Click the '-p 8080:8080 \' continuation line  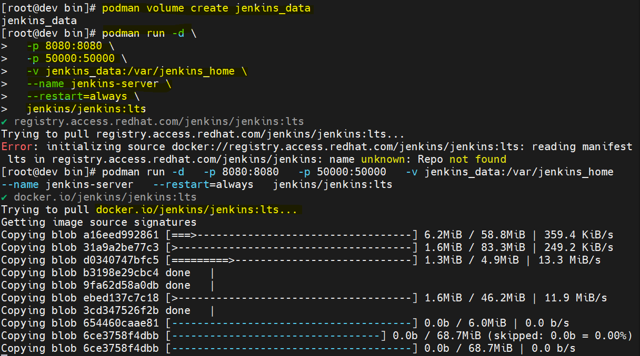click(71, 46)
